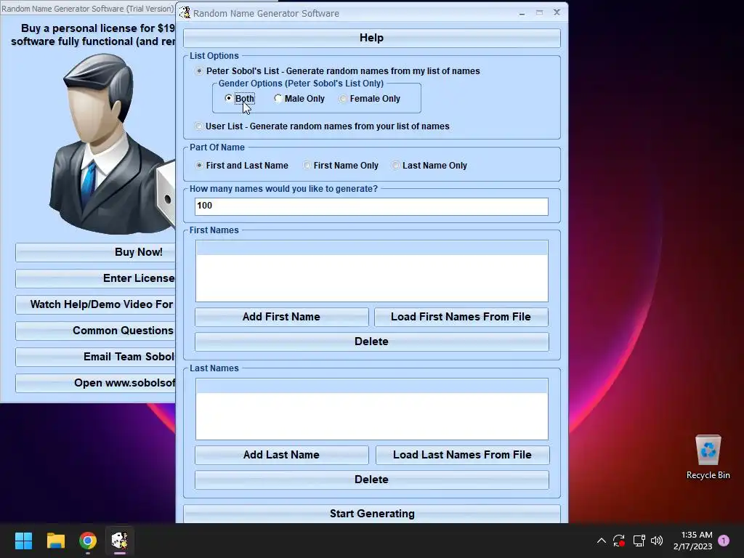Screen dimensions: 744x558
Task: Open notification badge in taskbar
Action: click(724, 541)
